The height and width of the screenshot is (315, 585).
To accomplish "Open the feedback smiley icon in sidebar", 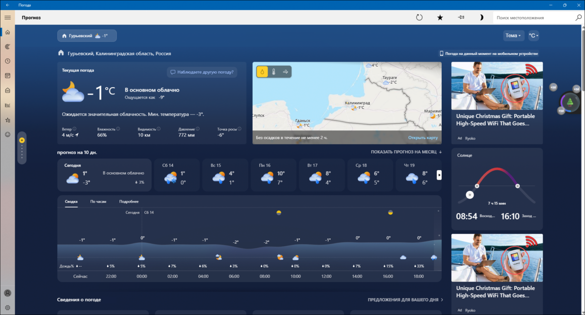I will 7,134.
